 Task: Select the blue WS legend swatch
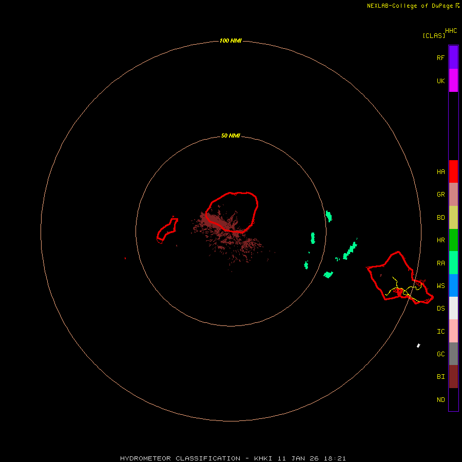click(453, 285)
